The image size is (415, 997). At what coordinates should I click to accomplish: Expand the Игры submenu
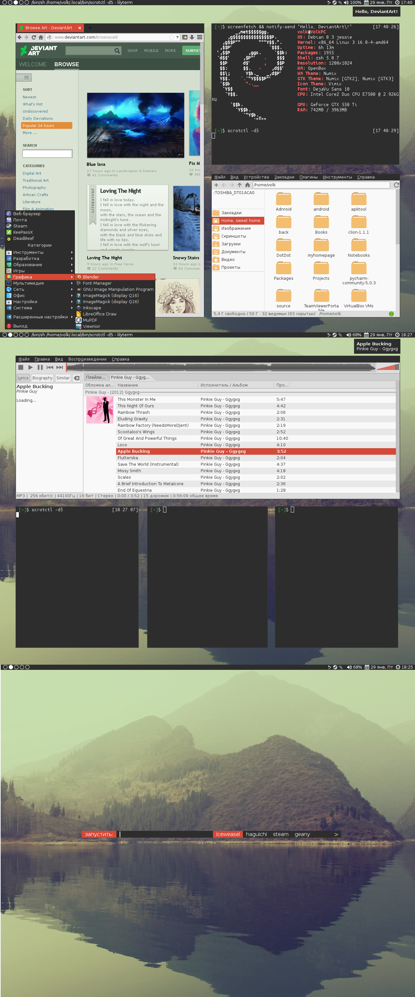click(40, 271)
